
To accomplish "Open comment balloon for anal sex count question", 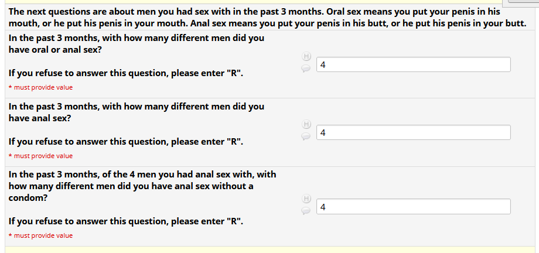I will (305, 136).
